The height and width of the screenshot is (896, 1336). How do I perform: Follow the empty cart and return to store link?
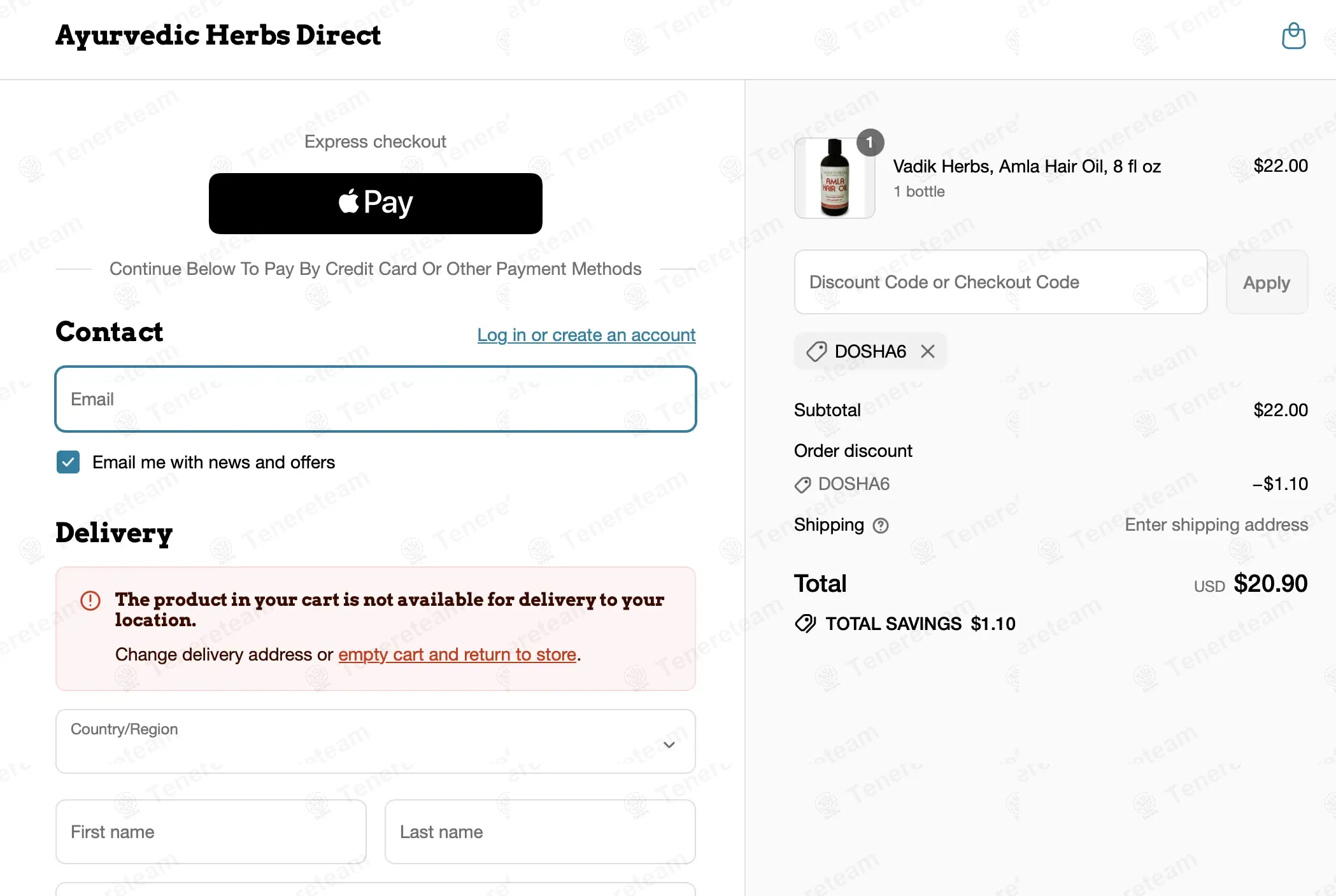tap(457, 654)
